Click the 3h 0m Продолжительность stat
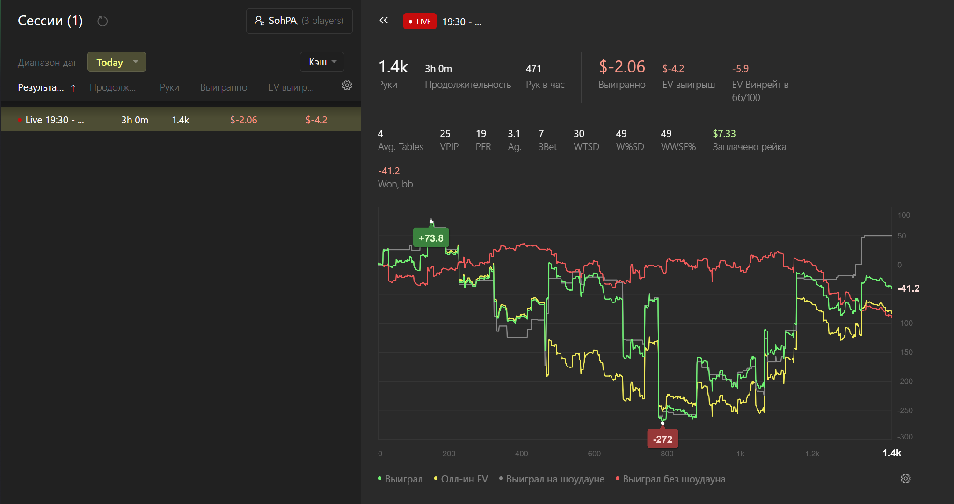Viewport: 954px width, 504px height. click(x=468, y=76)
